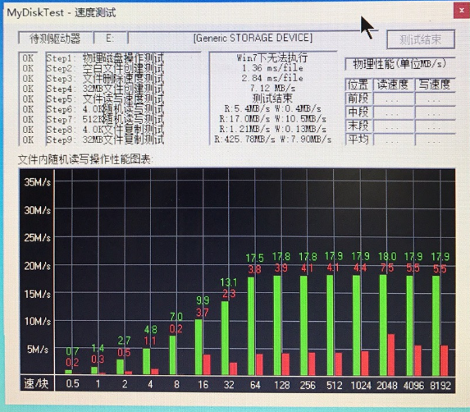Select Step6 4.0K随机读写测试 row
Screen dimensions: 470x412
coord(105,109)
